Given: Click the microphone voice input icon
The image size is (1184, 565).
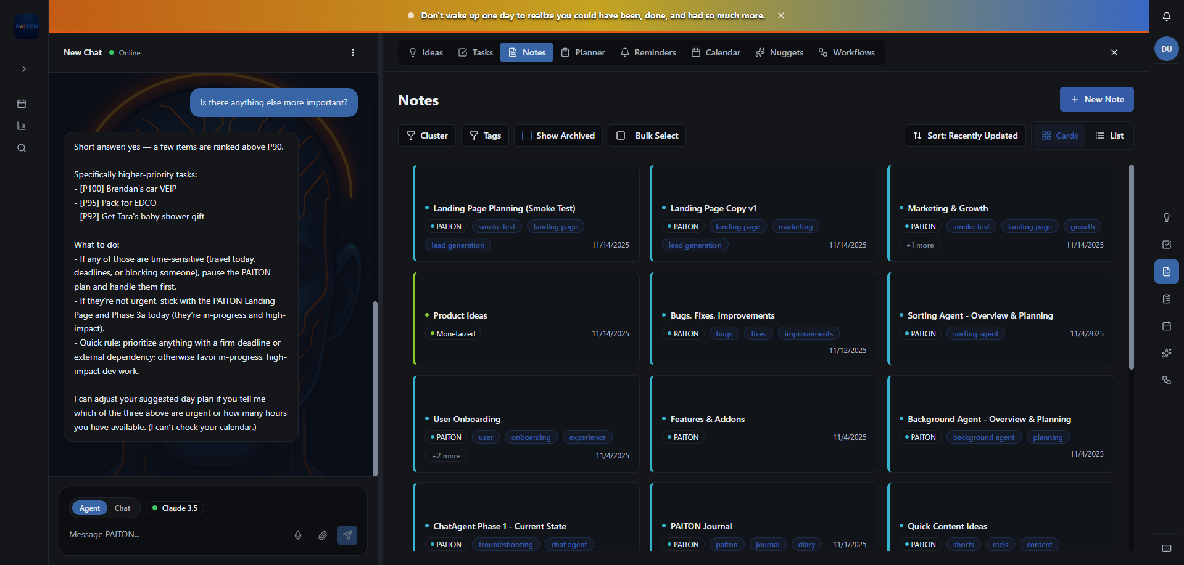Looking at the screenshot, I should (x=298, y=535).
